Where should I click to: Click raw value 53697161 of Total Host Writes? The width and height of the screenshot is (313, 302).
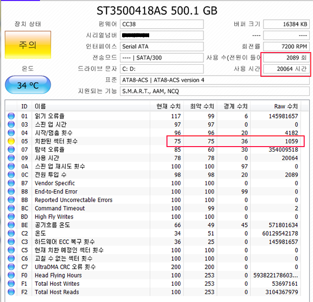coord(285,284)
